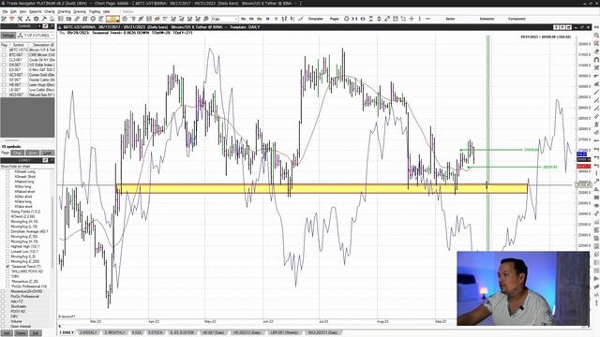The height and width of the screenshot is (337, 600).
Task: Uncheck the Seasonal Trend indicator checkbox
Action: (x=7, y=266)
